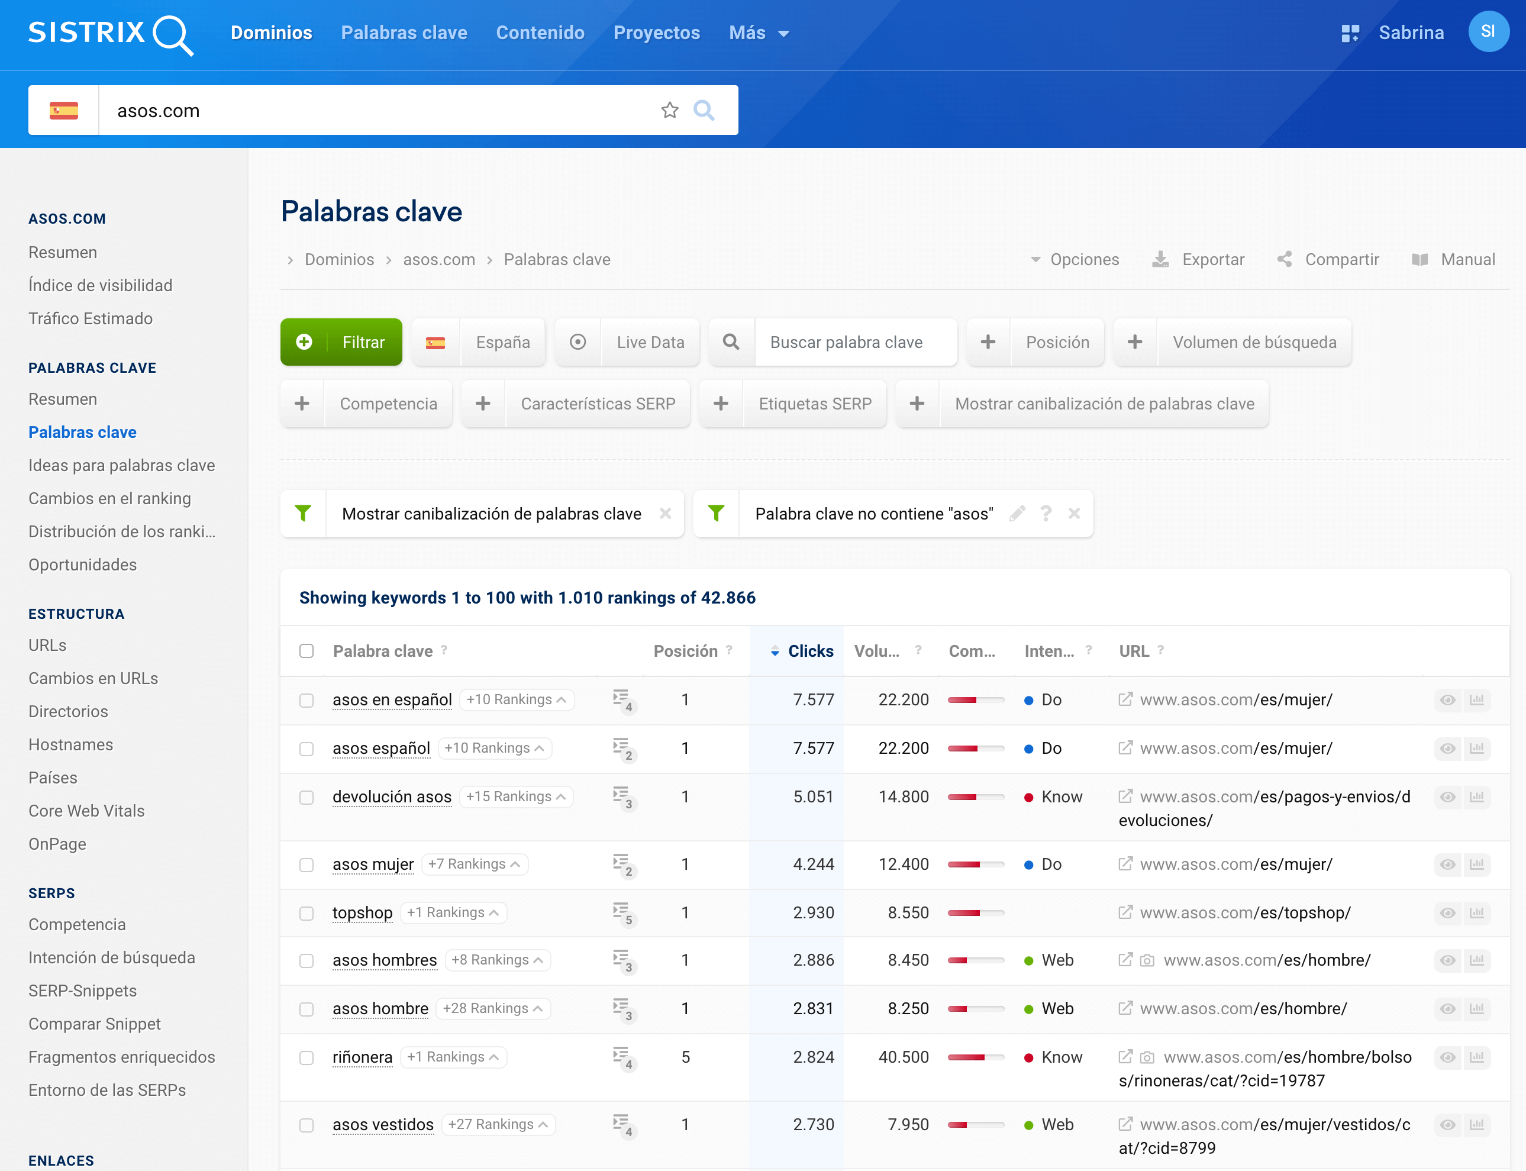Screen dimensions: 1526x1171
Task: Click competition bar of riñonera row
Action: tap(976, 1057)
